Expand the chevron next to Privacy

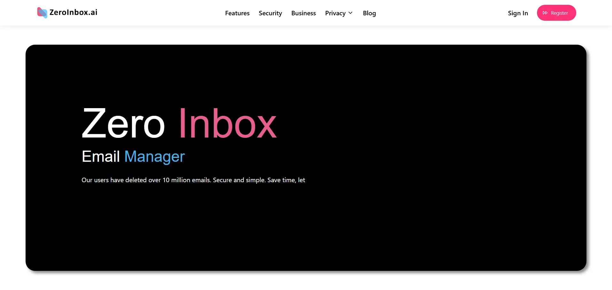pos(350,13)
